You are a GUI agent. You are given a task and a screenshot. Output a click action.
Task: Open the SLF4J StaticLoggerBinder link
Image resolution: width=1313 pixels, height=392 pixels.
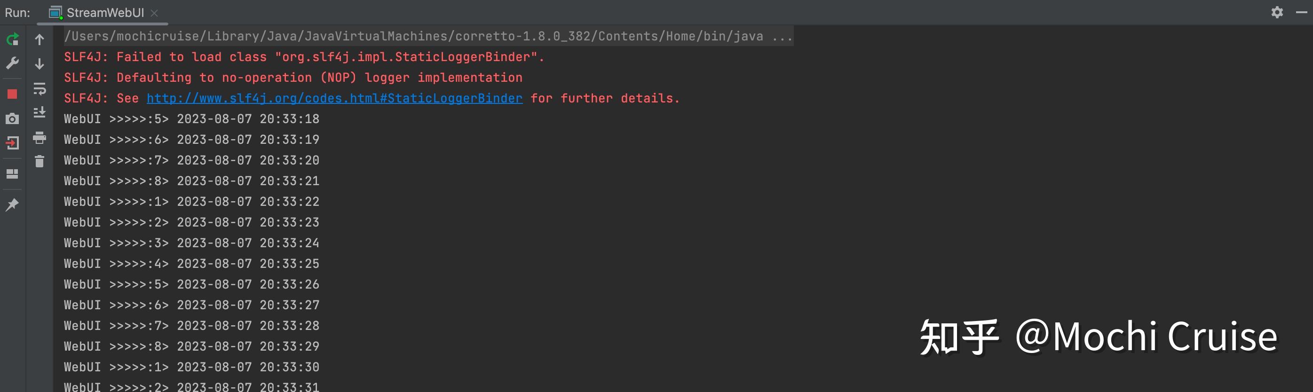[x=334, y=98]
